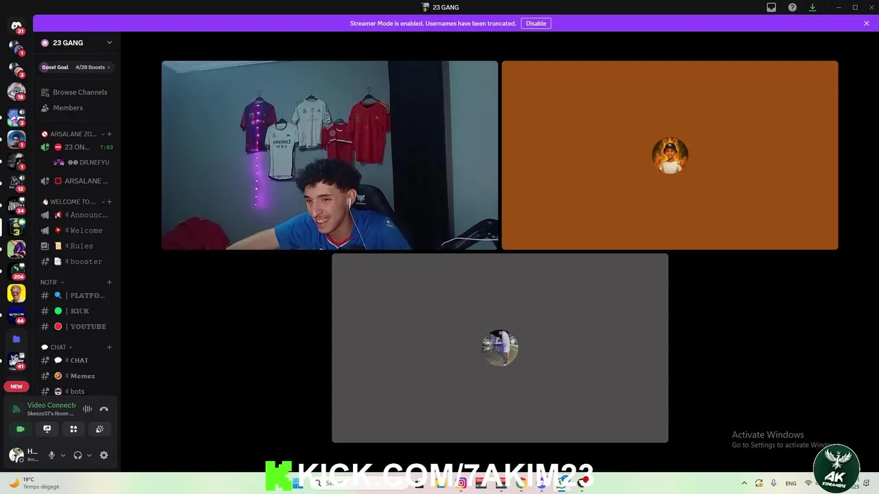The height and width of the screenshot is (494, 879).
Task: Open the Windows weather widget 19°C
Action: point(33,483)
